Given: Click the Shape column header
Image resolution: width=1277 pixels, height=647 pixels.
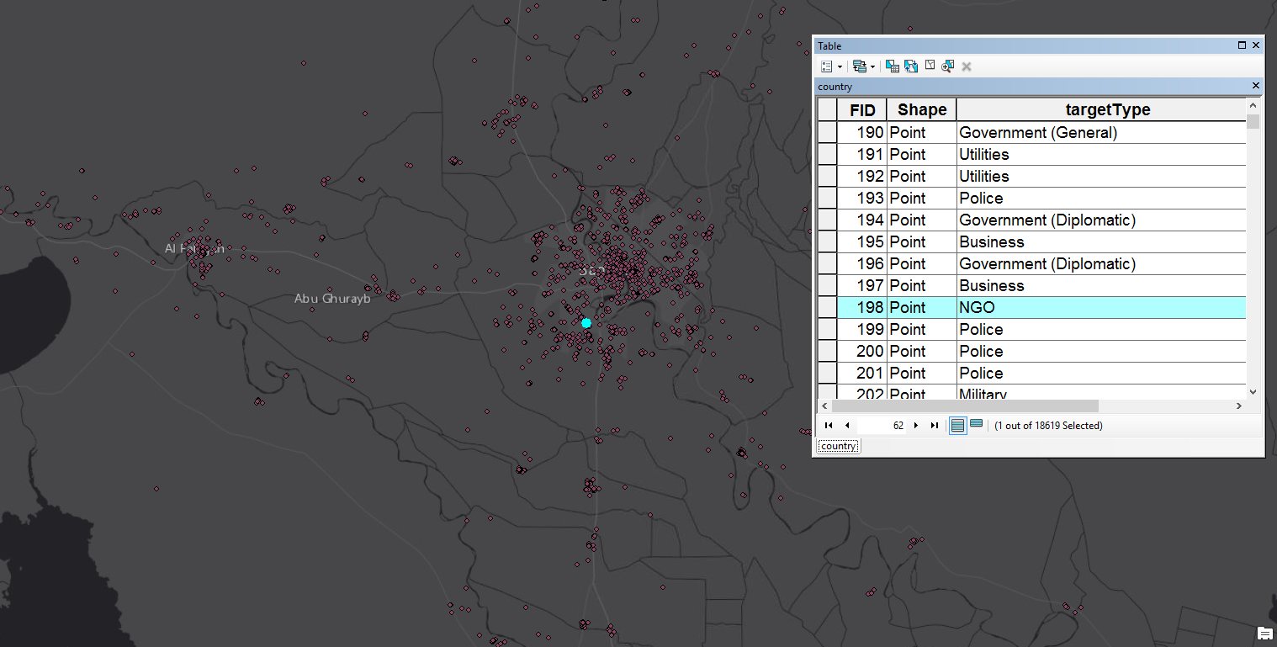Looking at the screenshot, I should pos(922,109).
